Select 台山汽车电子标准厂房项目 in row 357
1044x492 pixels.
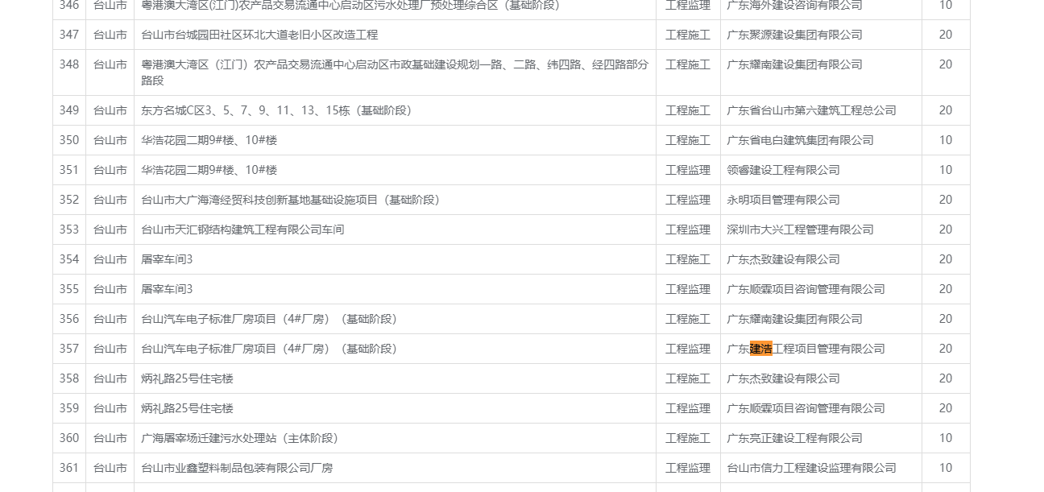point(271,349)
